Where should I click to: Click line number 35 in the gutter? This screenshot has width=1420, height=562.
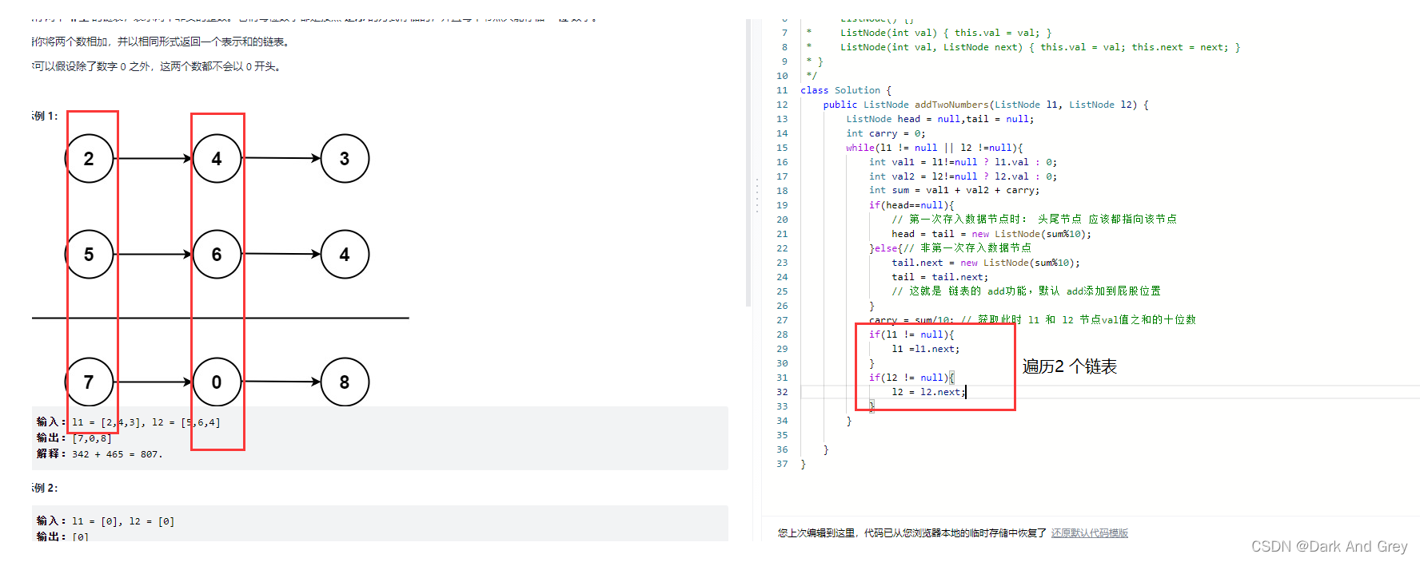click(782, 435)
